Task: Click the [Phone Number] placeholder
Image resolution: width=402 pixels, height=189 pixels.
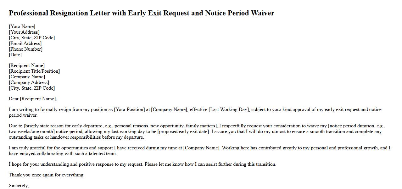Action: 25,49
